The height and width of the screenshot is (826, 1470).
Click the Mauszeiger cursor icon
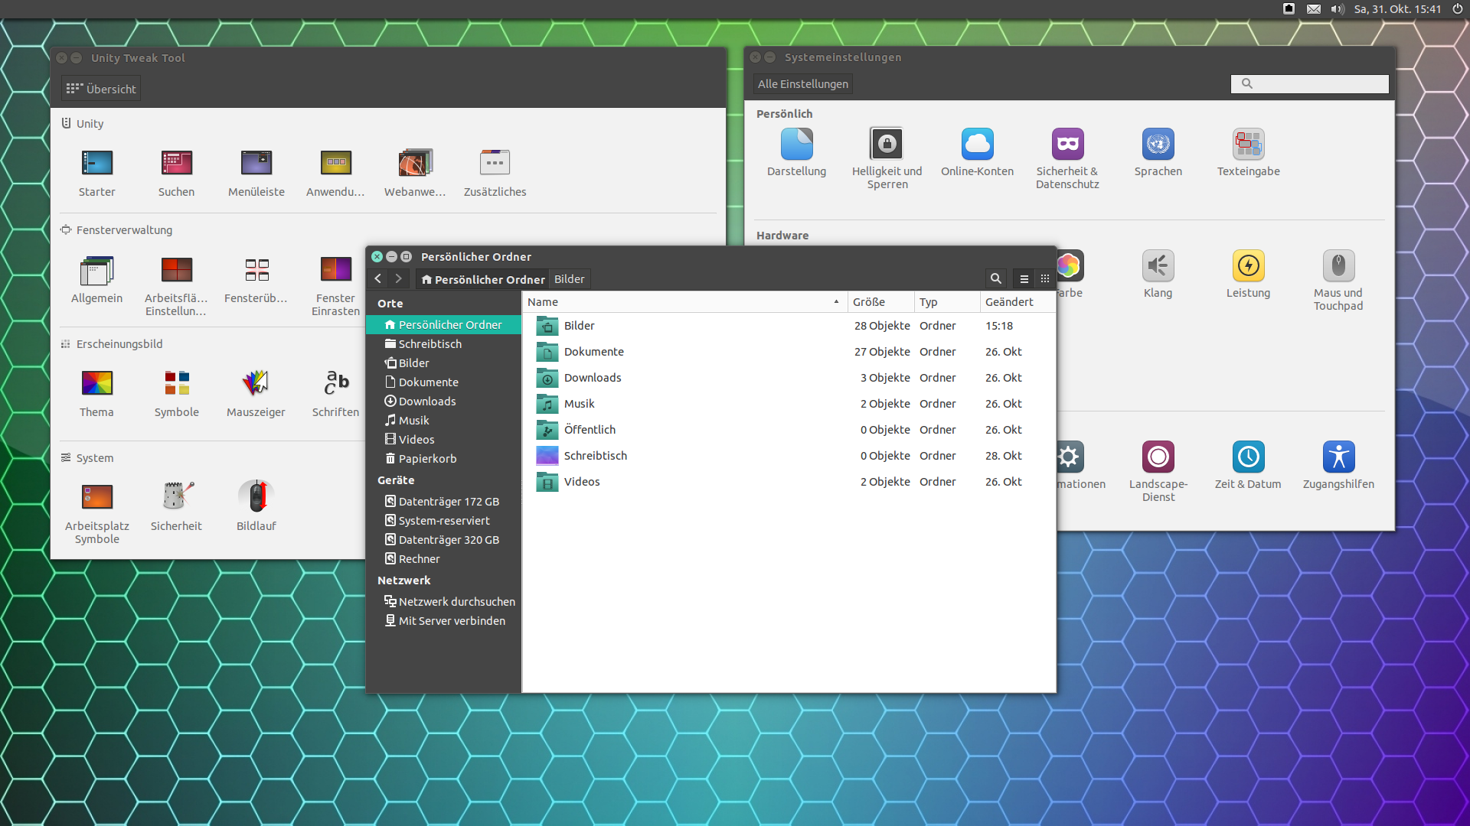coord(256,383)
